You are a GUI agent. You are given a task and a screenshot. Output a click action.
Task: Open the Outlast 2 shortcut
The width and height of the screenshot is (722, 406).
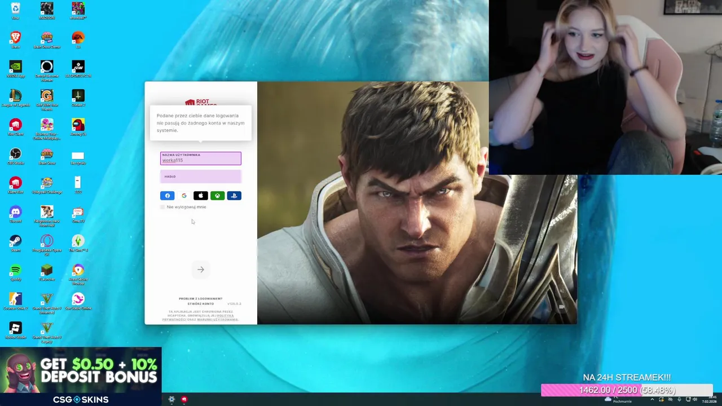pyautogui.click(x=78, y=98)
